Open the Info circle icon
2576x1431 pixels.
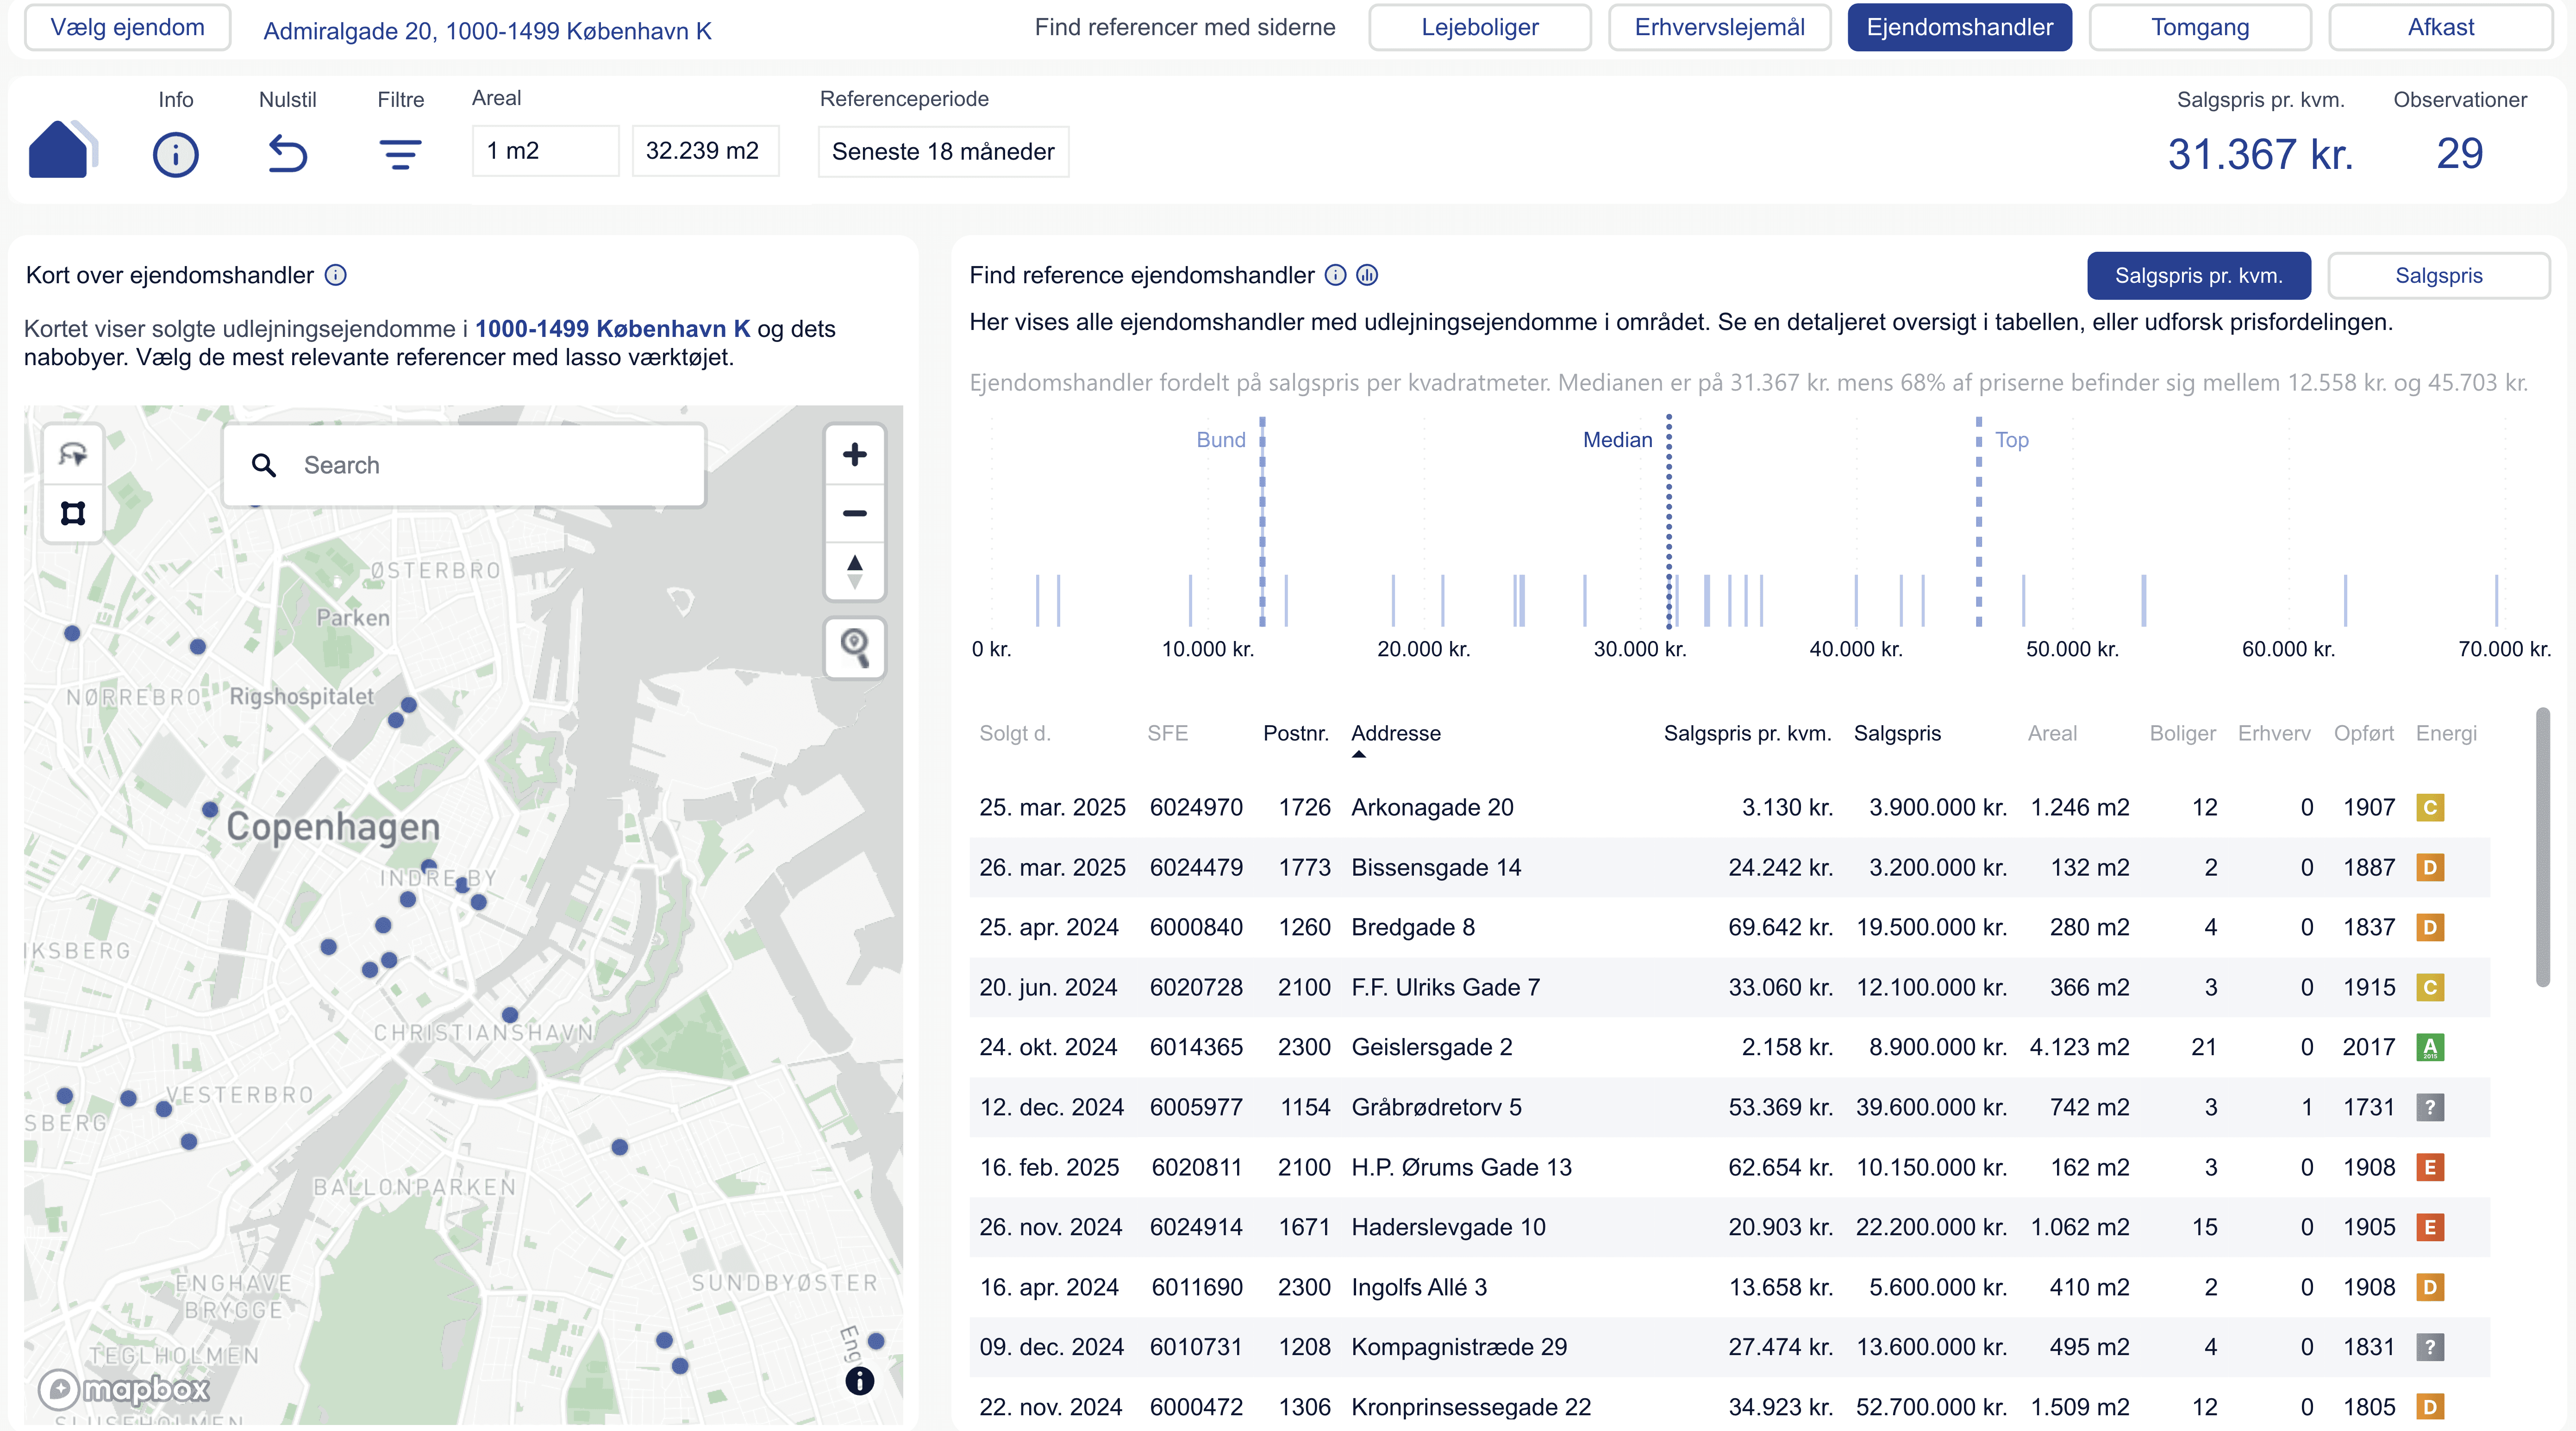click(175, 154)
